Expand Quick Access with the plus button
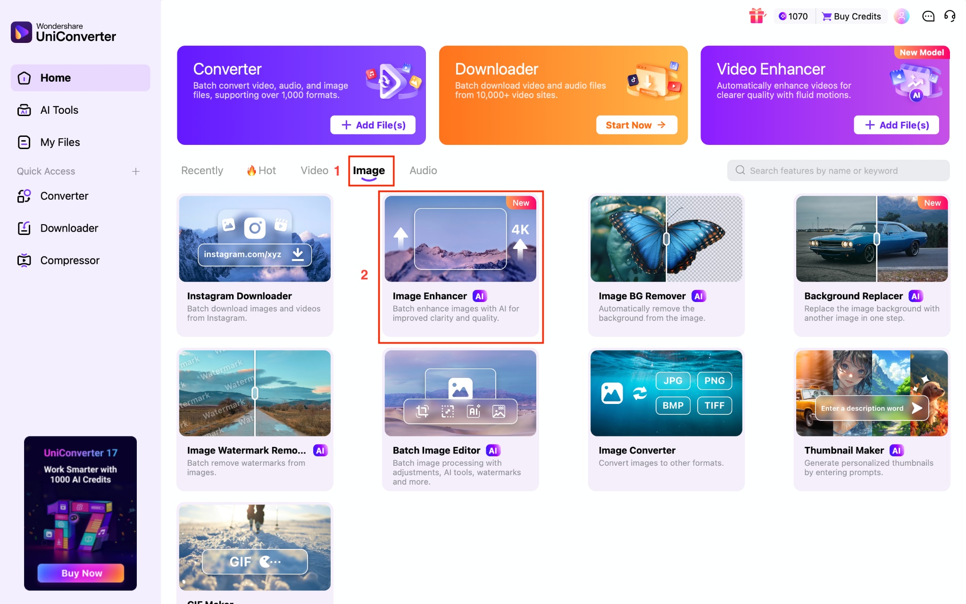This screenshot has width=966, height=604. click(136, 171)
